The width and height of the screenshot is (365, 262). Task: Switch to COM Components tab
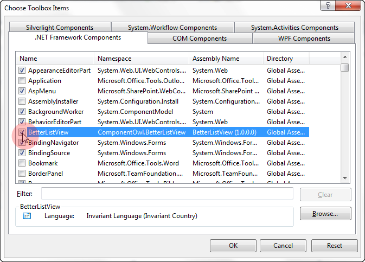click(200, 39)
